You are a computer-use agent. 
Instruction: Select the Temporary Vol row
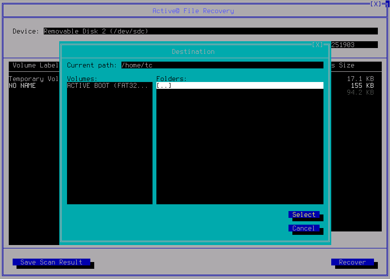(x=34, y=79)
